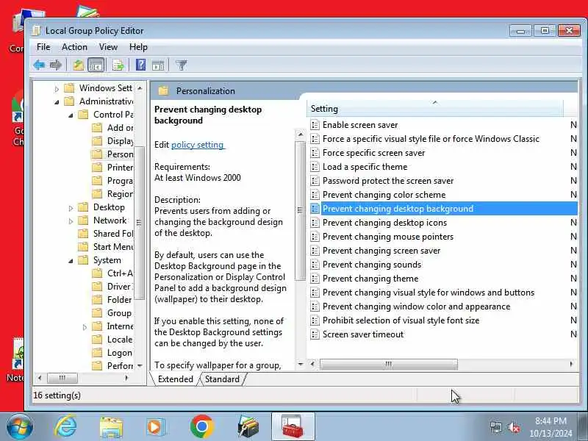Expand the Internet tree node under System
The width and height of the screenshot is (588, 441).
coord(85,327)
